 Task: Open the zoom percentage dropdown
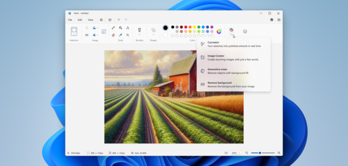(x=236, y=153)
